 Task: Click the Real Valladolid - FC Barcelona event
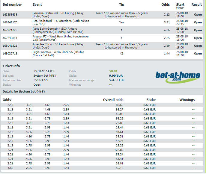tap(61, 22)
